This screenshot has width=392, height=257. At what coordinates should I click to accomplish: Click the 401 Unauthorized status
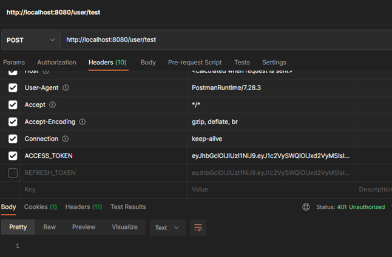point(361,207)
